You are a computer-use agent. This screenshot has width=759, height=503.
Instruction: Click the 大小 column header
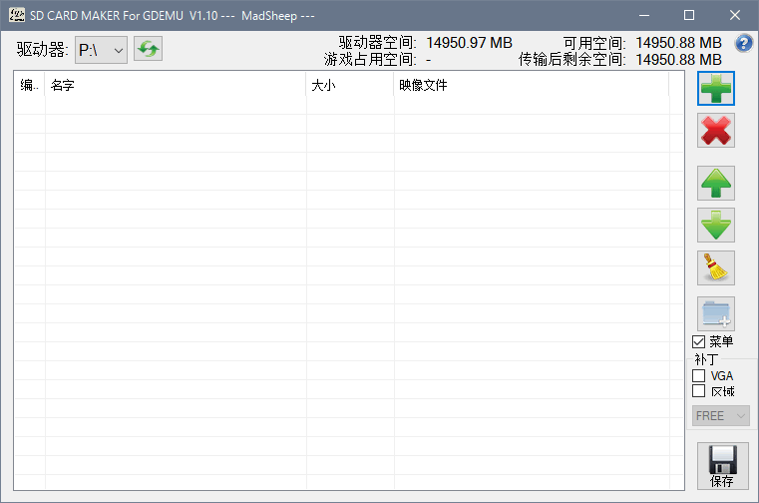pos(349,86)
